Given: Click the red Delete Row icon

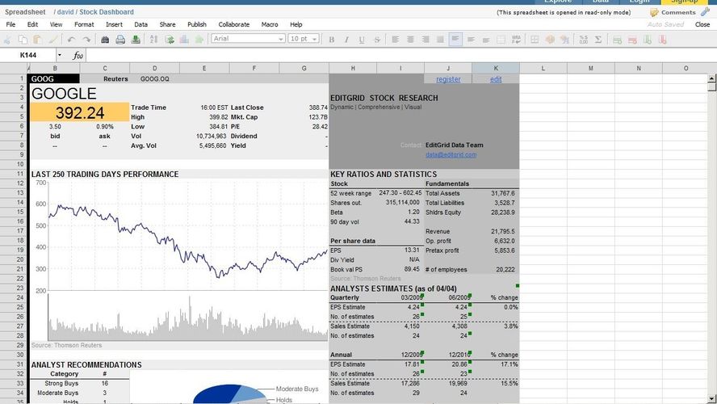Looking at the screenshot, I should [632, 40].
